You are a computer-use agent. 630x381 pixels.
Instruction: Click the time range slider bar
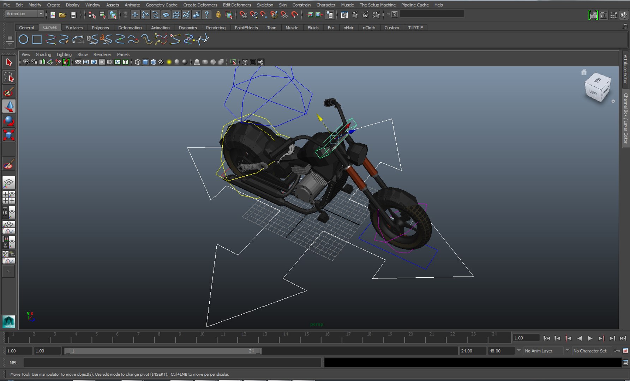(x=162, y=351)
